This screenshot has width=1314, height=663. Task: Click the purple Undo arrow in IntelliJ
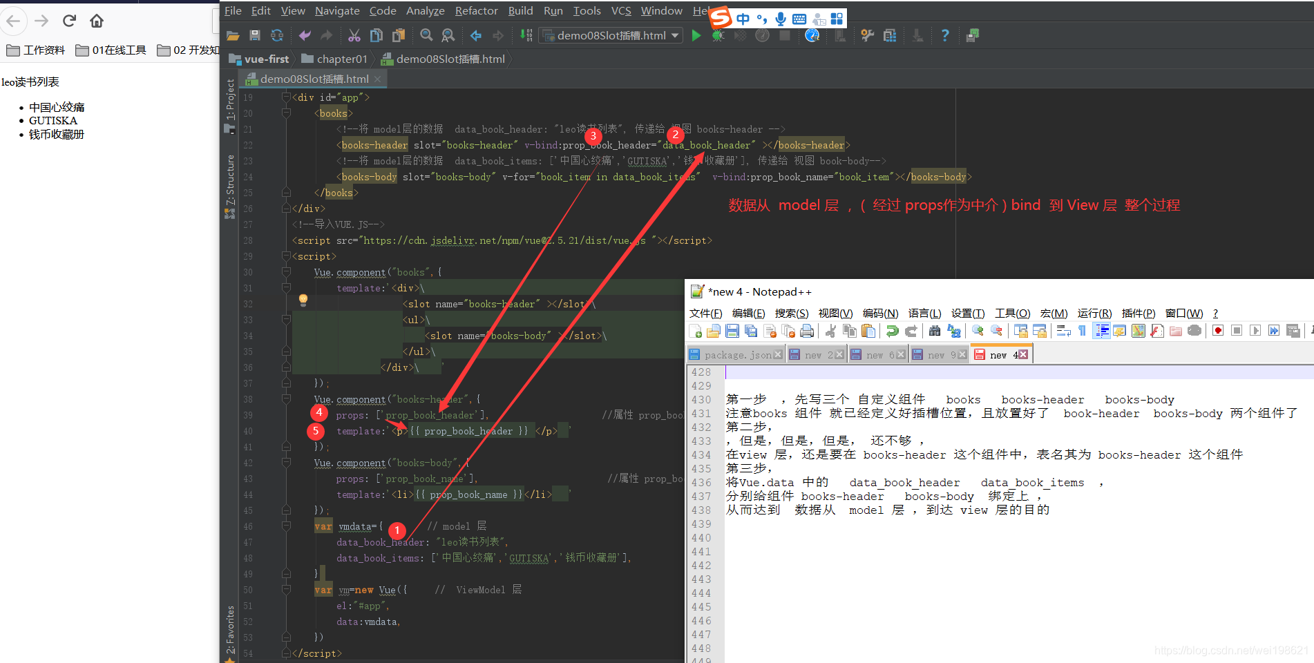coord(305,35)
